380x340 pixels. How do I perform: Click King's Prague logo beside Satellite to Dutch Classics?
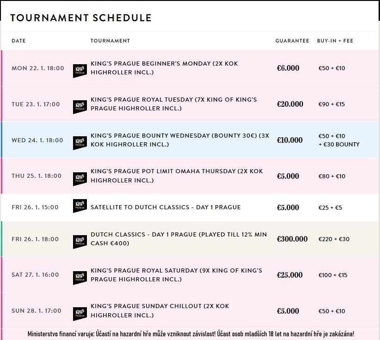80,206
